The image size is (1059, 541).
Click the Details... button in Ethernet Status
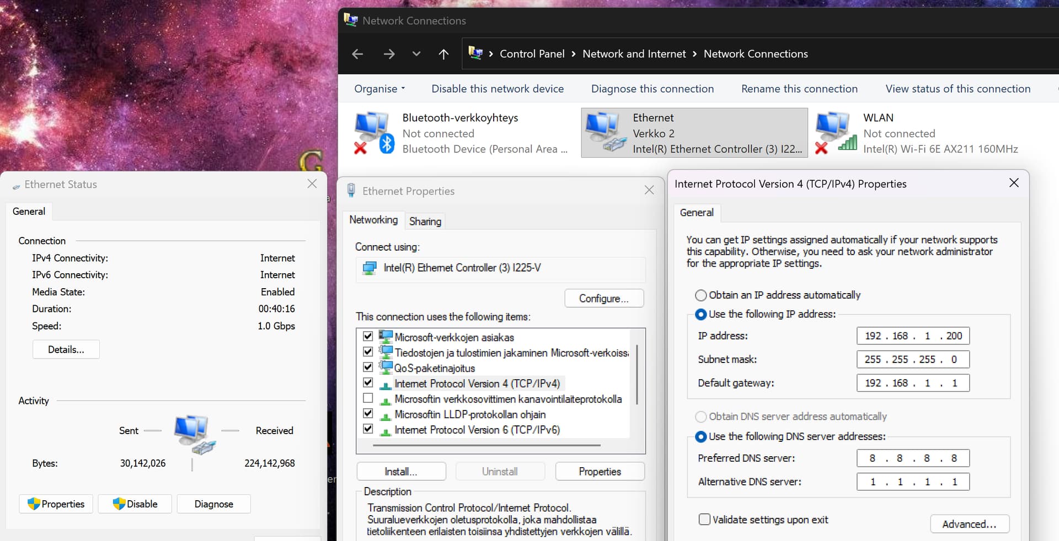click(x=66, y=350)
